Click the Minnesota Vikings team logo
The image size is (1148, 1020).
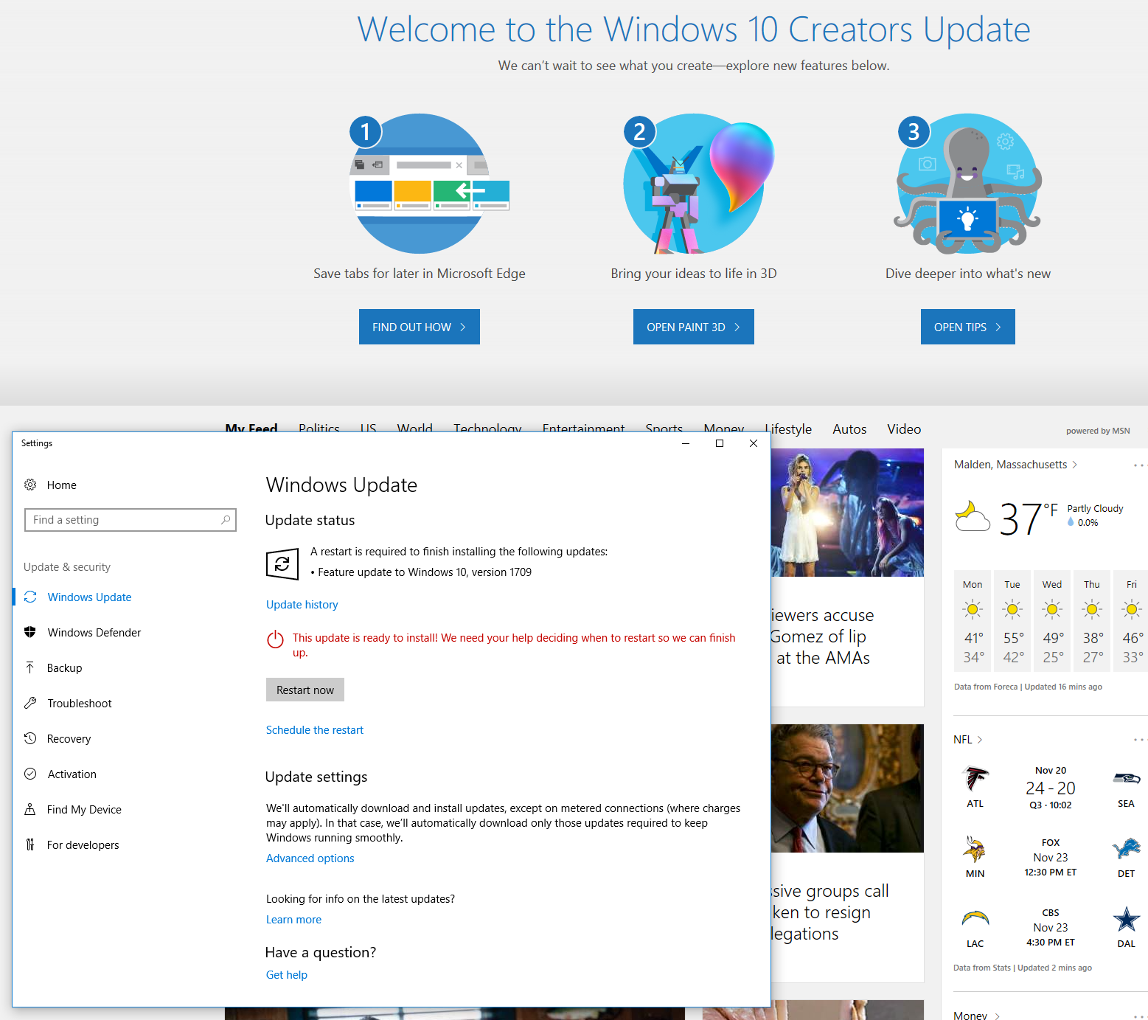(x=975, y=850)
